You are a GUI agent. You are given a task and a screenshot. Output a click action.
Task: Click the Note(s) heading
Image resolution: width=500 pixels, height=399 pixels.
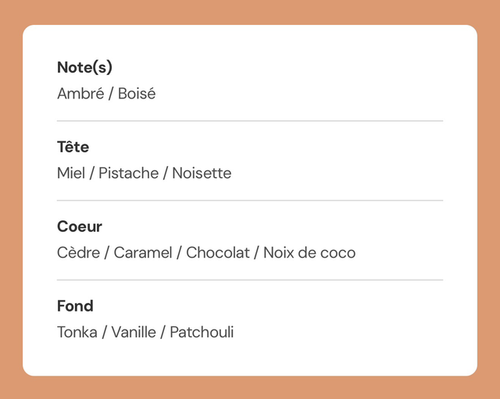[85, 68]
